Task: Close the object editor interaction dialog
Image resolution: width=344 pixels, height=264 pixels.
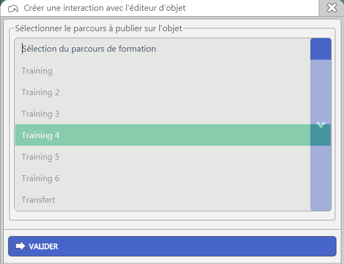Action: 332,8
